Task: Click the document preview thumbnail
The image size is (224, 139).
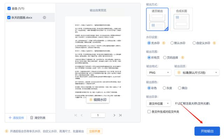Action: tap(98, 63)
